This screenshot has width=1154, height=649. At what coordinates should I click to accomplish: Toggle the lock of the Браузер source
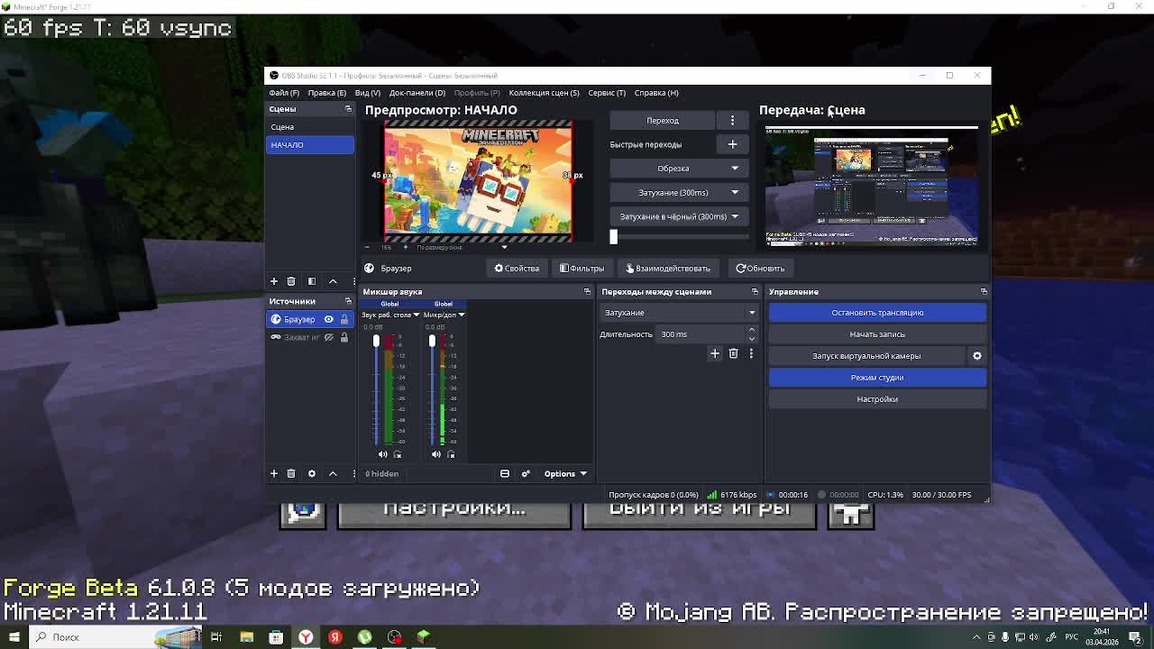[343, 319]
